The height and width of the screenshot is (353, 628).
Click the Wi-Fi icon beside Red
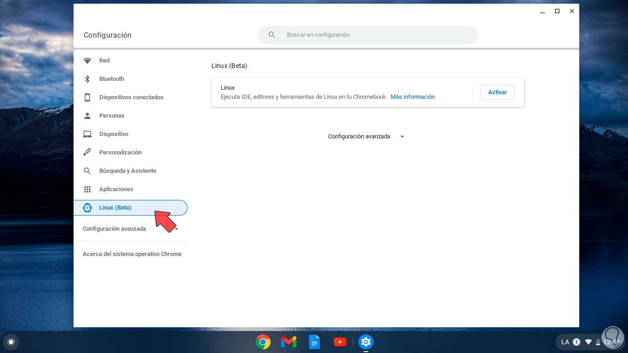point(87,61)
